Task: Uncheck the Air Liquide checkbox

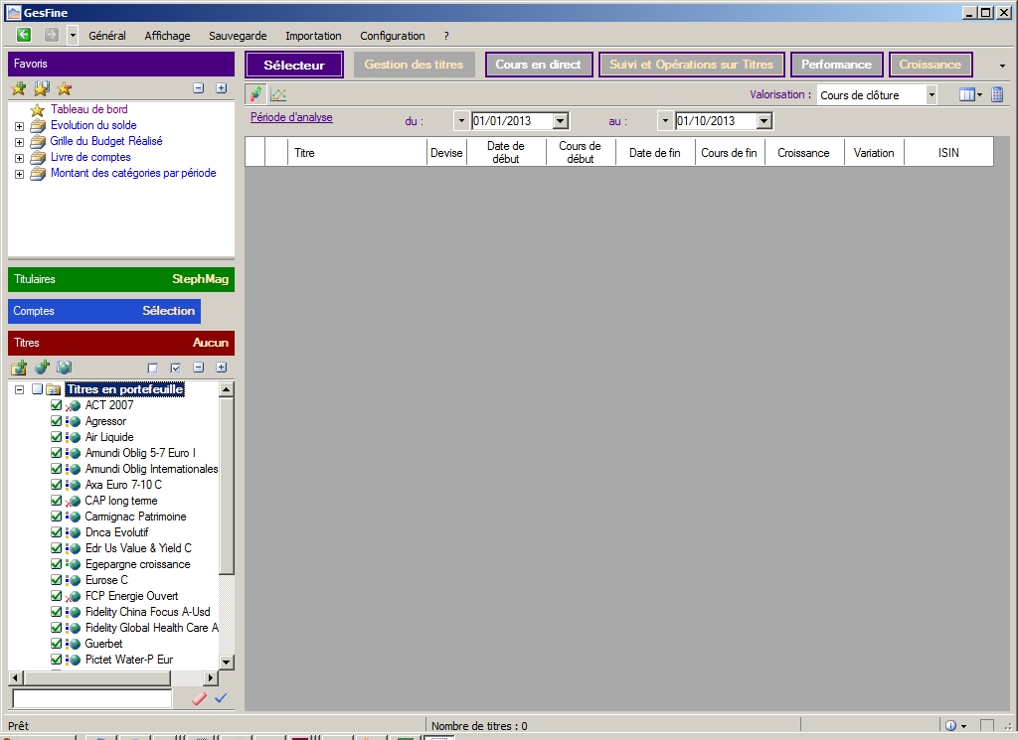Action: (57, 437)
